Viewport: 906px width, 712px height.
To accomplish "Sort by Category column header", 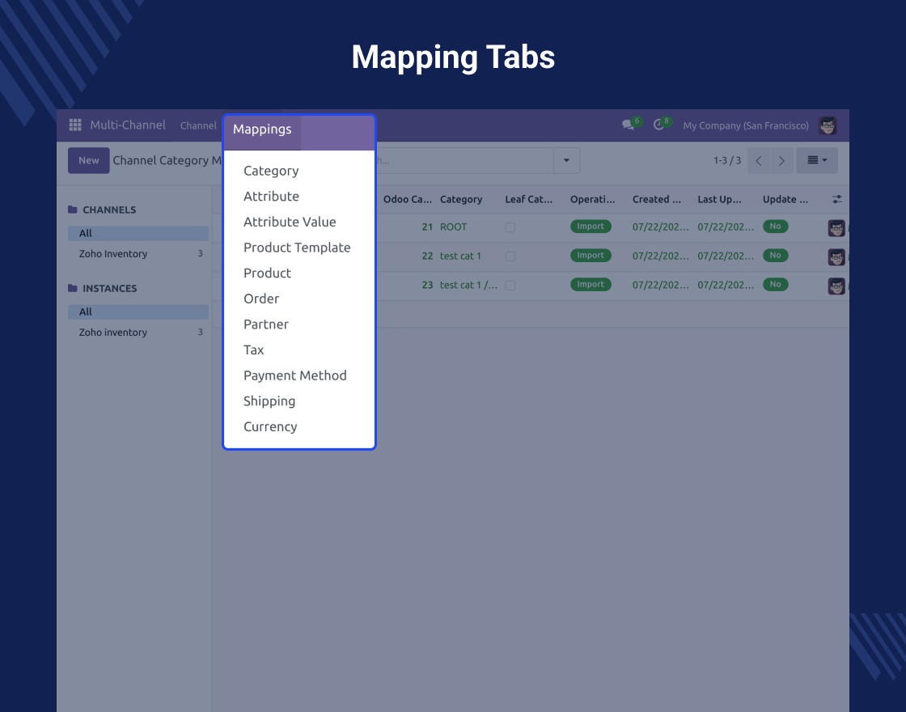I will click(x=461, y=199).
